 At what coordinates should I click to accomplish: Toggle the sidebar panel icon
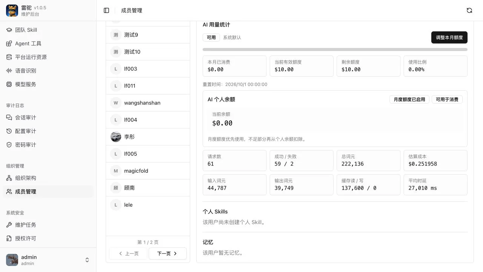106,11
